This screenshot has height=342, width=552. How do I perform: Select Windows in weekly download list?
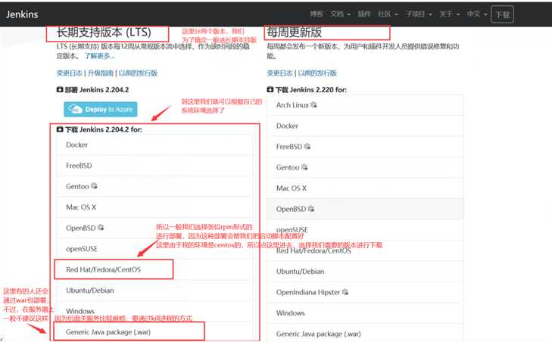[x=365, y=313]
